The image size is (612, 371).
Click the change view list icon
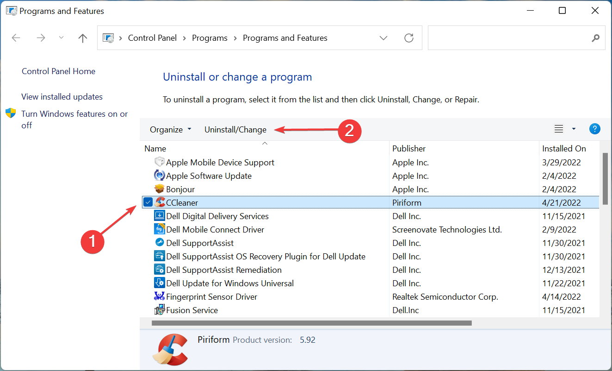tap(559, 129)
